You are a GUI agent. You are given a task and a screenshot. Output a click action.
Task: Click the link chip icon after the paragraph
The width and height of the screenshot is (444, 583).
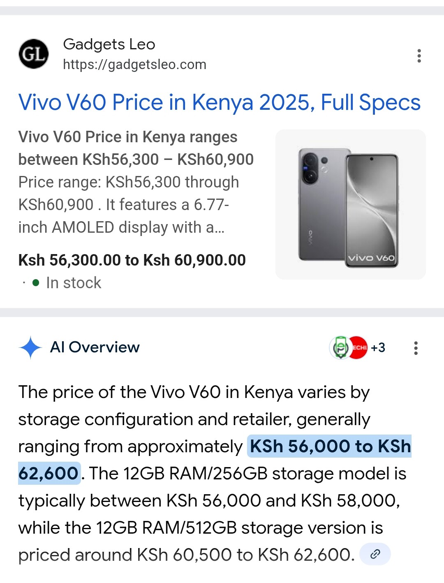click(375, 554)
